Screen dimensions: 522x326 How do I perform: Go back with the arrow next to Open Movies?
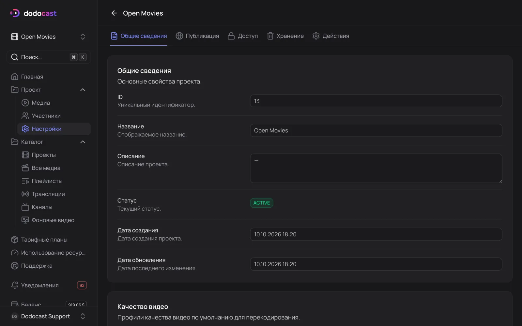(114, 13)
